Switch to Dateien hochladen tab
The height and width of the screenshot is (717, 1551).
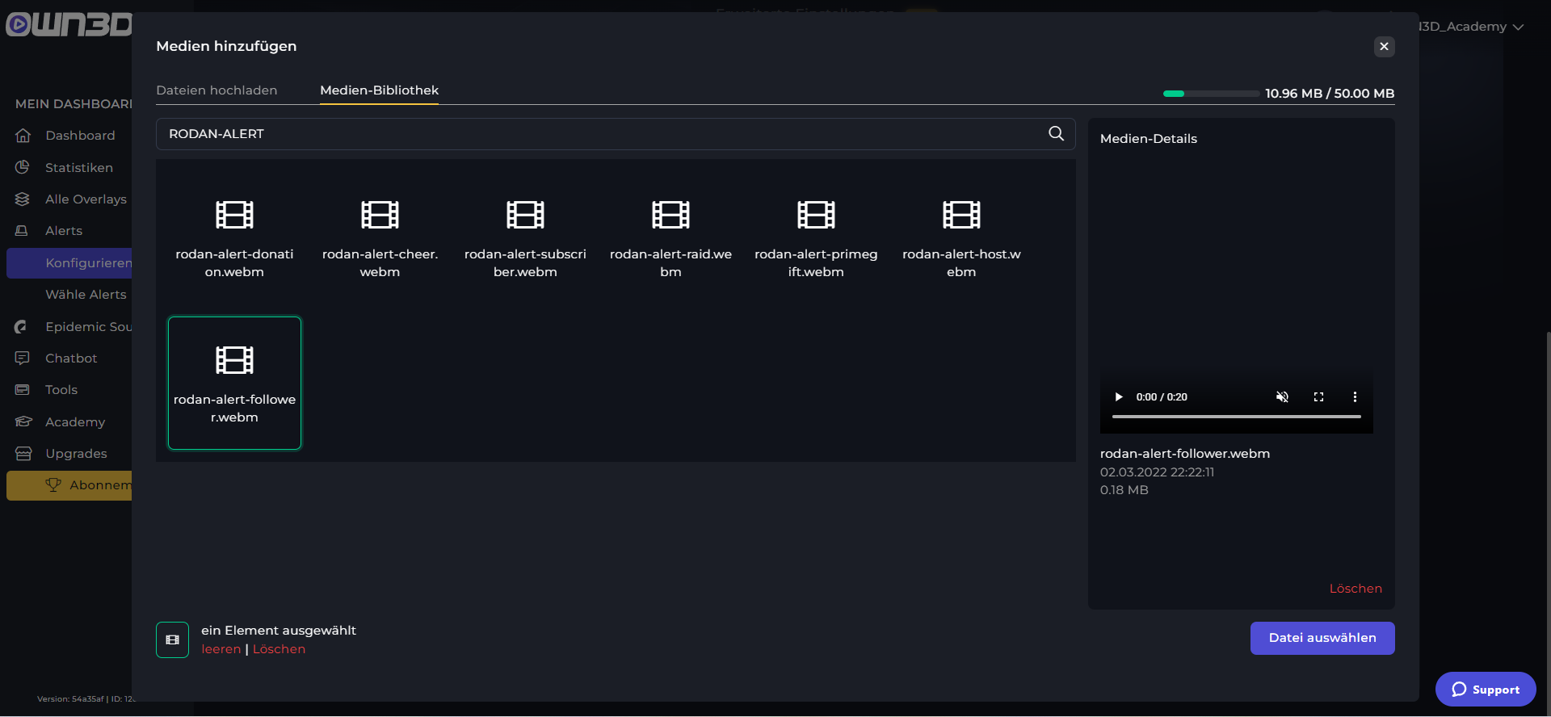click(216, 90)
